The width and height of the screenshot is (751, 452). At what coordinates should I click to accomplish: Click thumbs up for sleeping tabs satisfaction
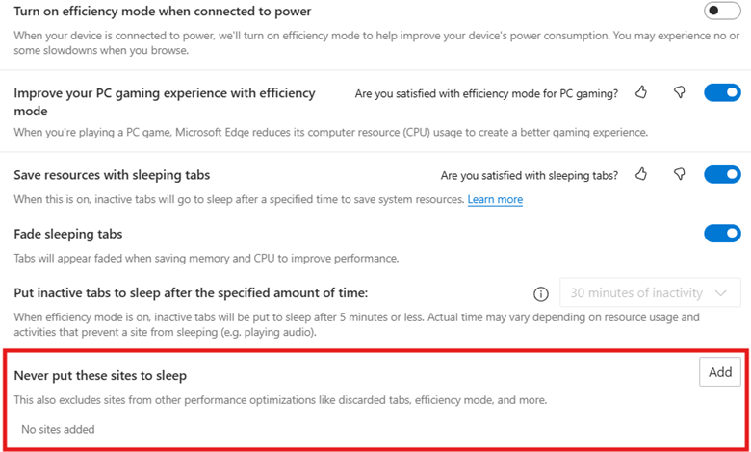[x=642, y=174]
